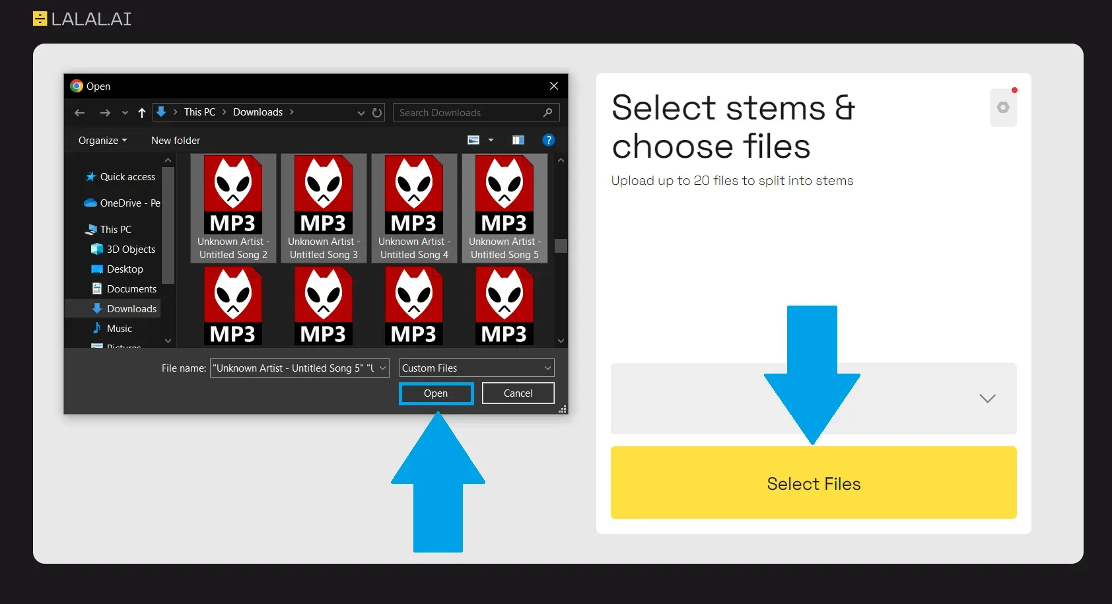Go back with the left arrow
Viewport: 1112px width, 604px height.
80,113
